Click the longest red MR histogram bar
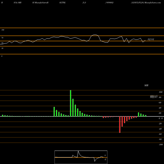Screen dimensions: 164x164 click(120, 125)
